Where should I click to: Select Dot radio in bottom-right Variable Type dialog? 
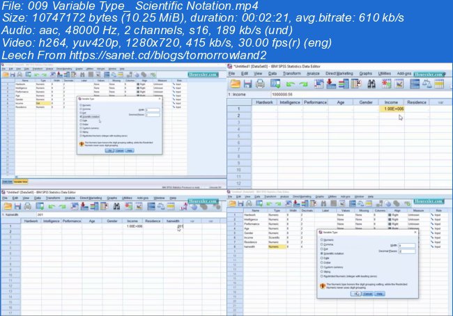[321, 248]
